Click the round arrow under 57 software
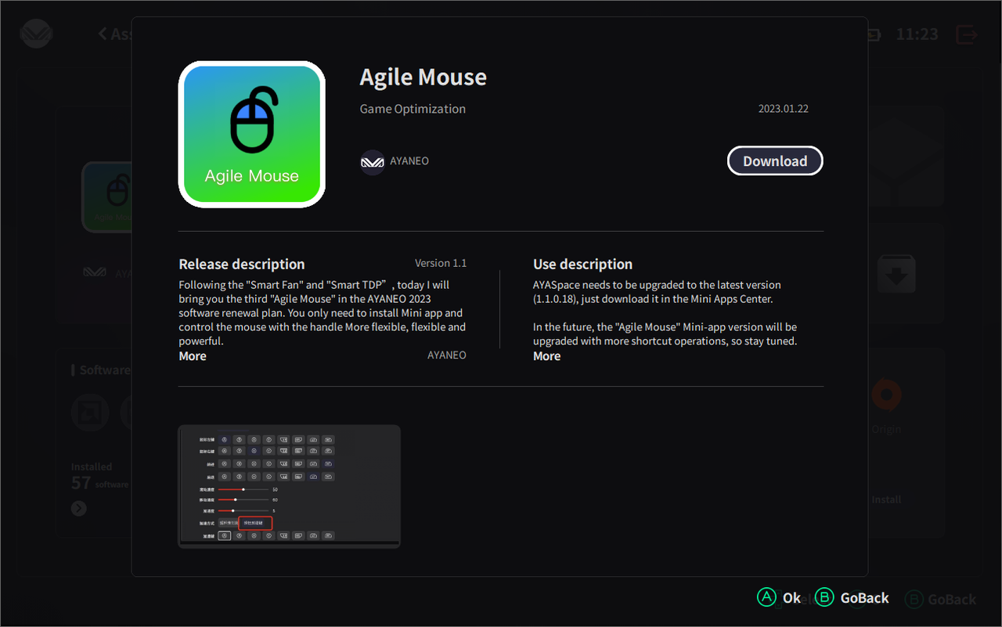This screenshot has width=1002, height=627. coord(79,508)
